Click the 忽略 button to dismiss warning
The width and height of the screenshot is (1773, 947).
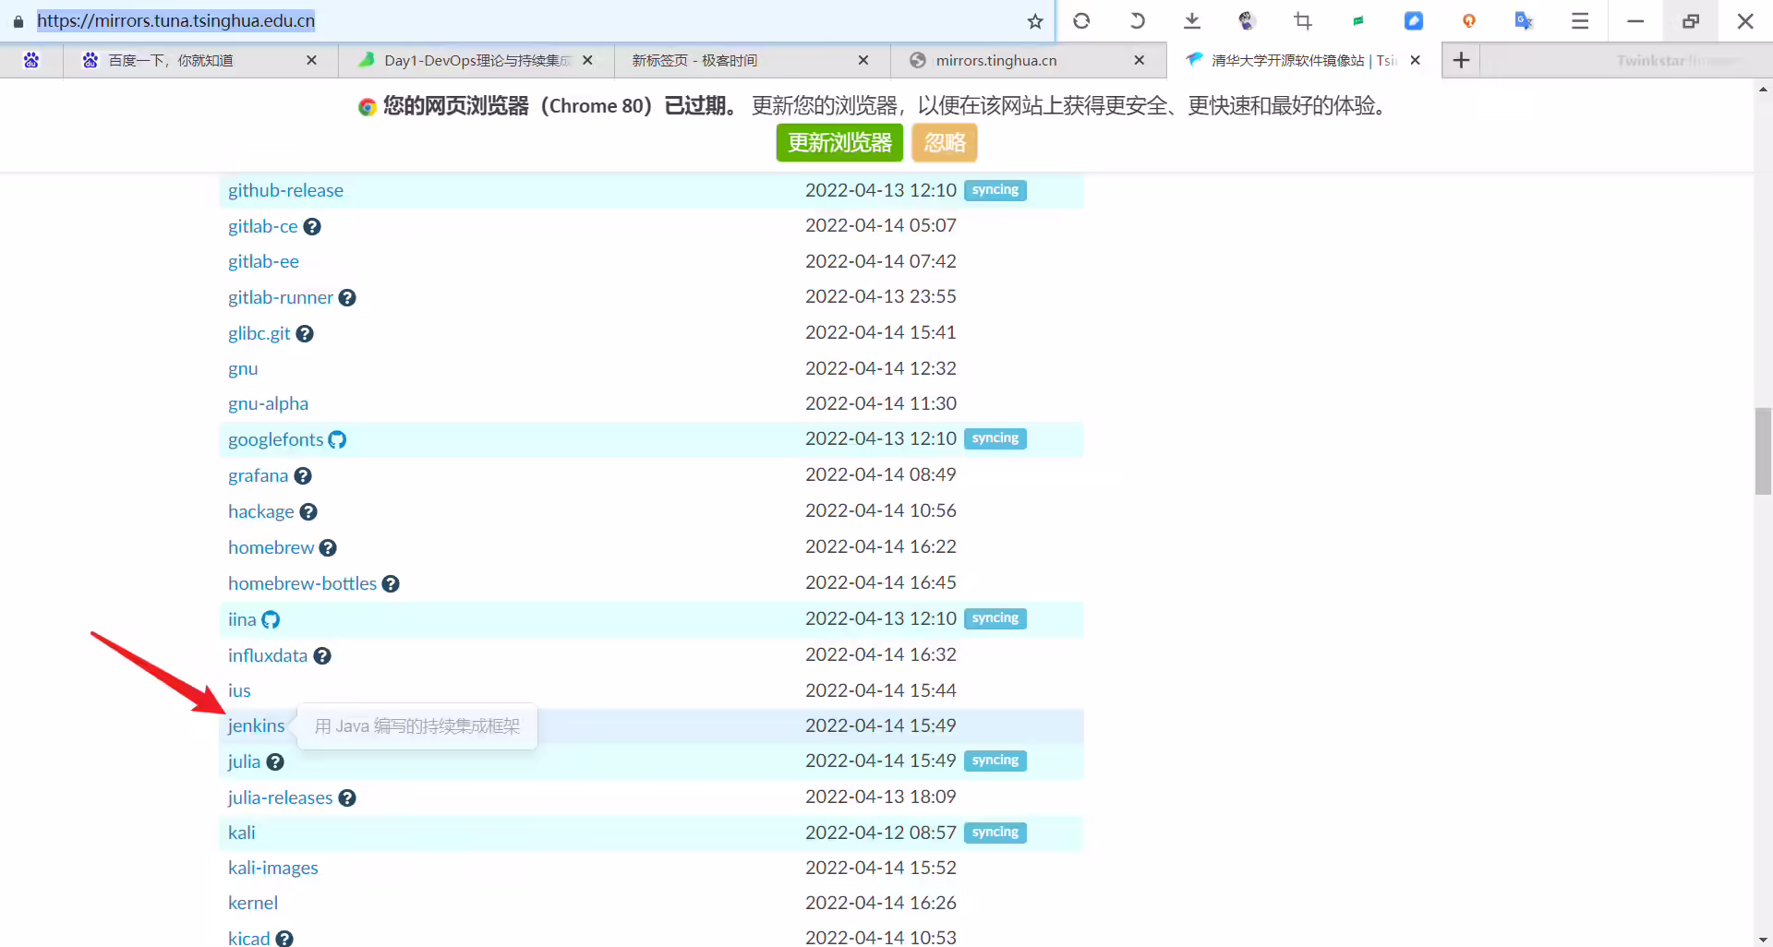pyautogui.click(x=945, y=143)
